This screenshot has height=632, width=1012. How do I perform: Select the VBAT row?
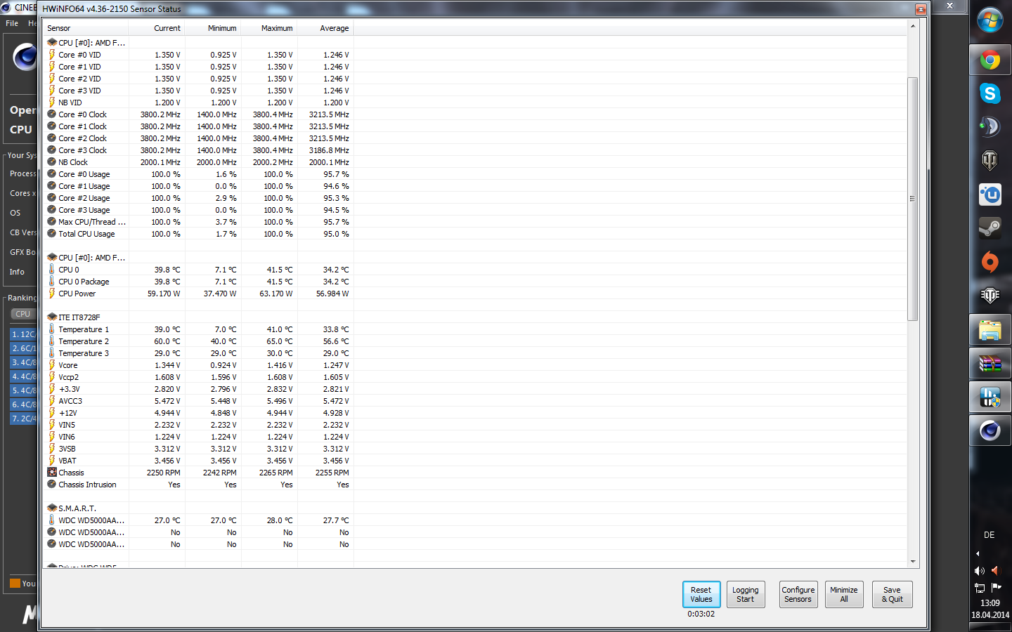pyautogui.click(x=198, y=461)
